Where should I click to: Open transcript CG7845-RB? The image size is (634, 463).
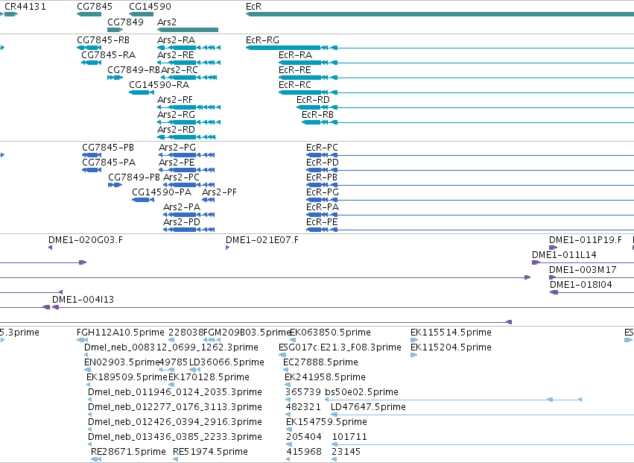103,40
